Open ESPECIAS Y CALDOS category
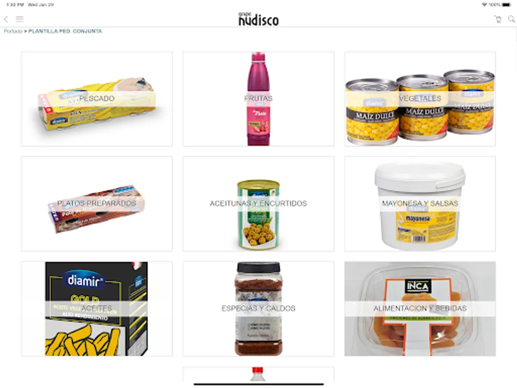The image size is (517, 388). [258, 309]
